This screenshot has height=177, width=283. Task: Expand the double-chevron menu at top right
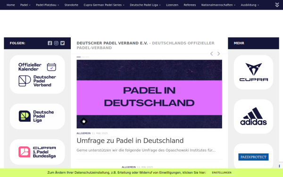coord(277,5)
